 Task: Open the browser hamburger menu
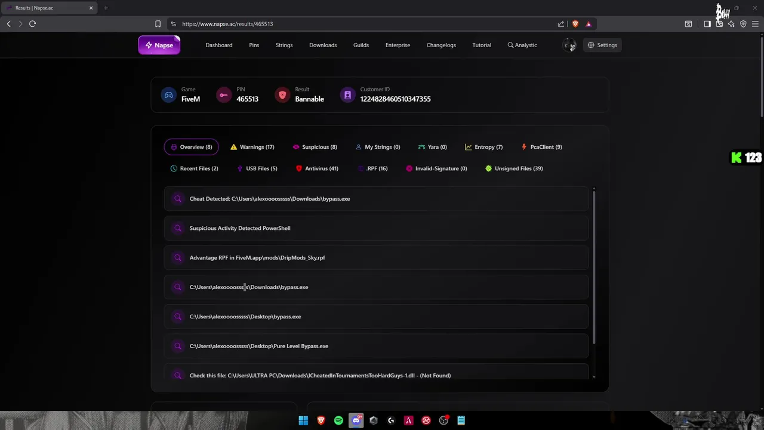[x=755, y=24]
